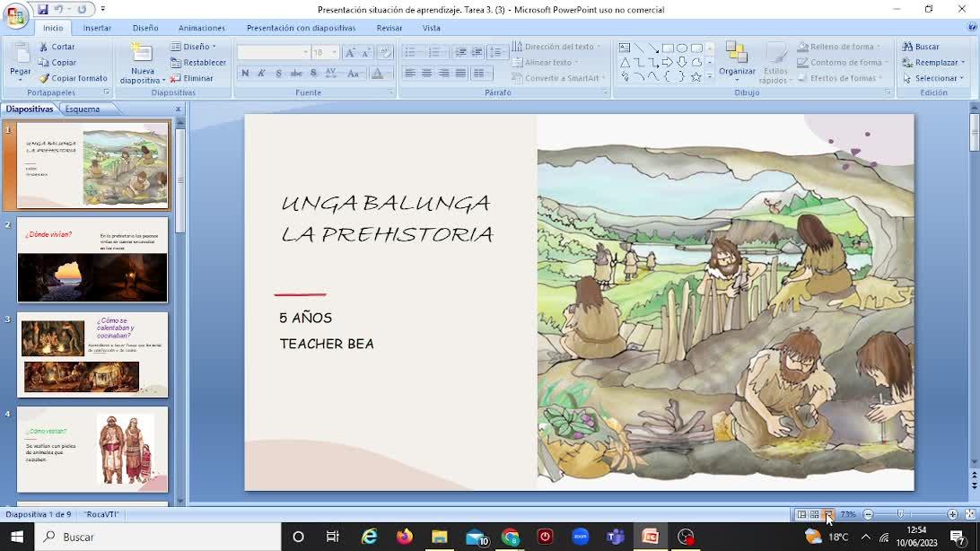This screenshot has height=551, width=980.
Task: Fit slide to current window
Action: tap(970, 515)
